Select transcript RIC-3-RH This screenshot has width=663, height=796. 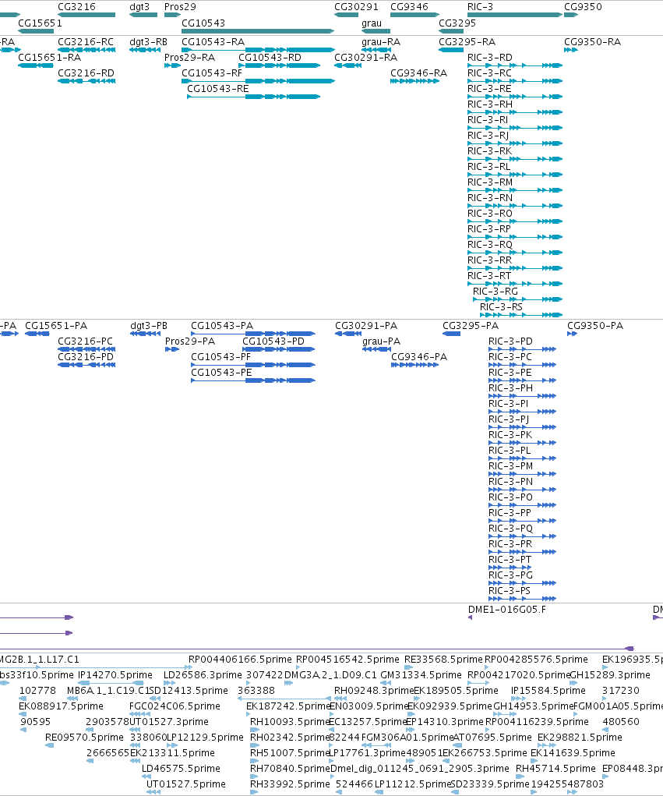pos(490,104)
